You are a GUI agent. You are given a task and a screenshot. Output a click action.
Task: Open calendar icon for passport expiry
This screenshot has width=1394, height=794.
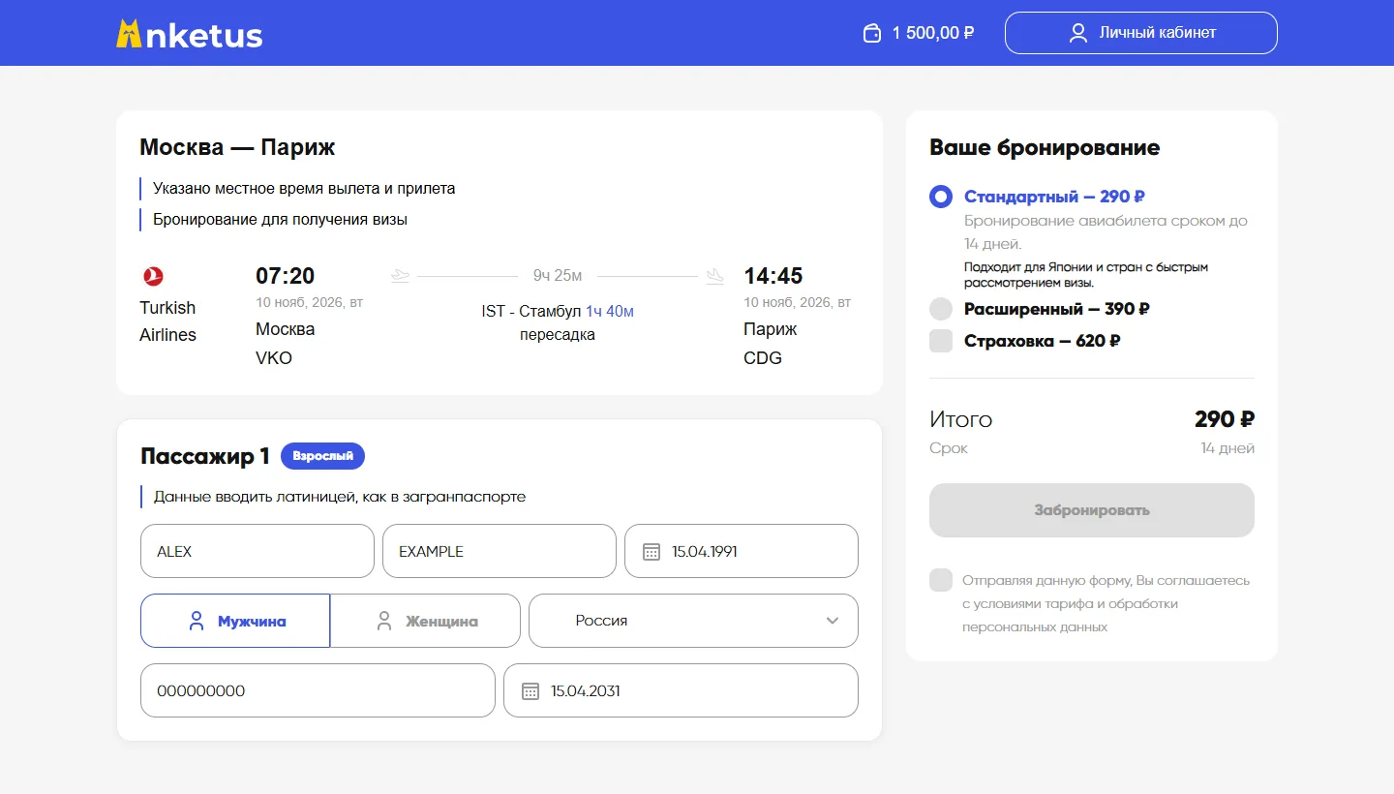tap(530, 691)
